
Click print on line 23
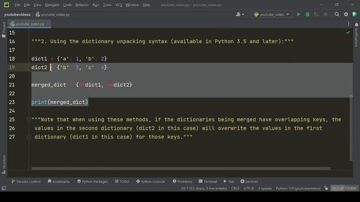click(x=39, y=102)
